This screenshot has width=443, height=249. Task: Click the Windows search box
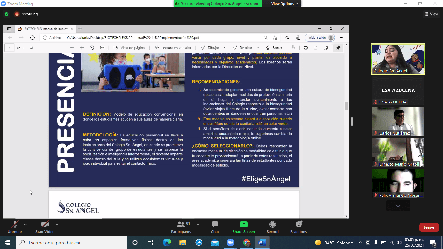pyautogui.click(x=71, y=243)
